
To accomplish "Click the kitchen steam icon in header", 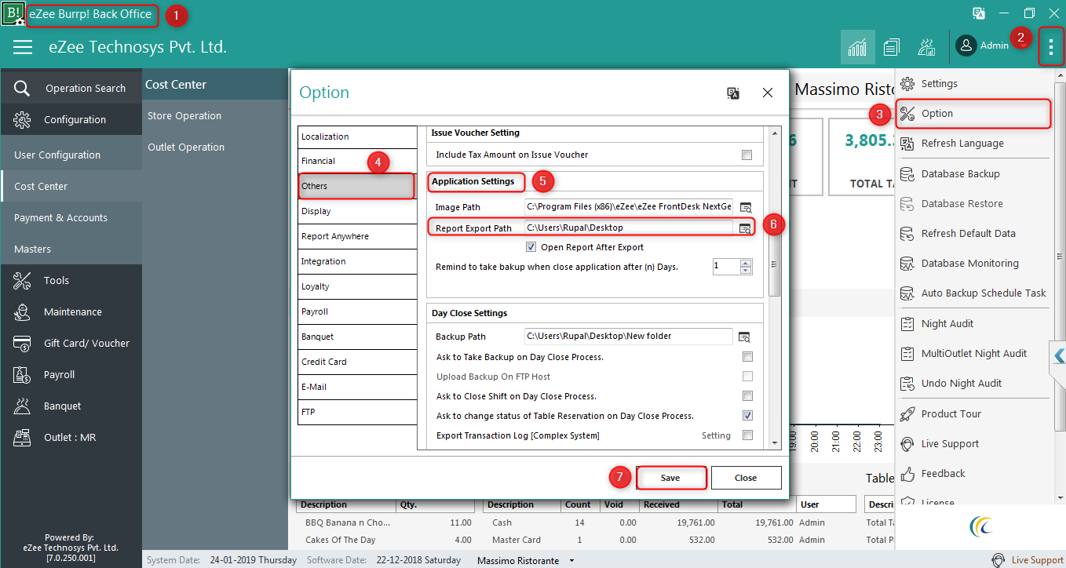I will tap(926, 47).
